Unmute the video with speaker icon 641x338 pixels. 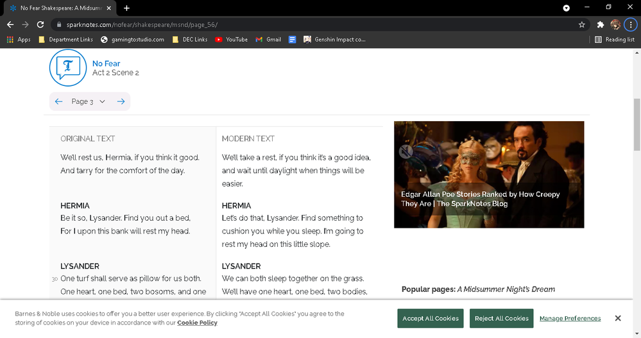(x=406, y=151)
